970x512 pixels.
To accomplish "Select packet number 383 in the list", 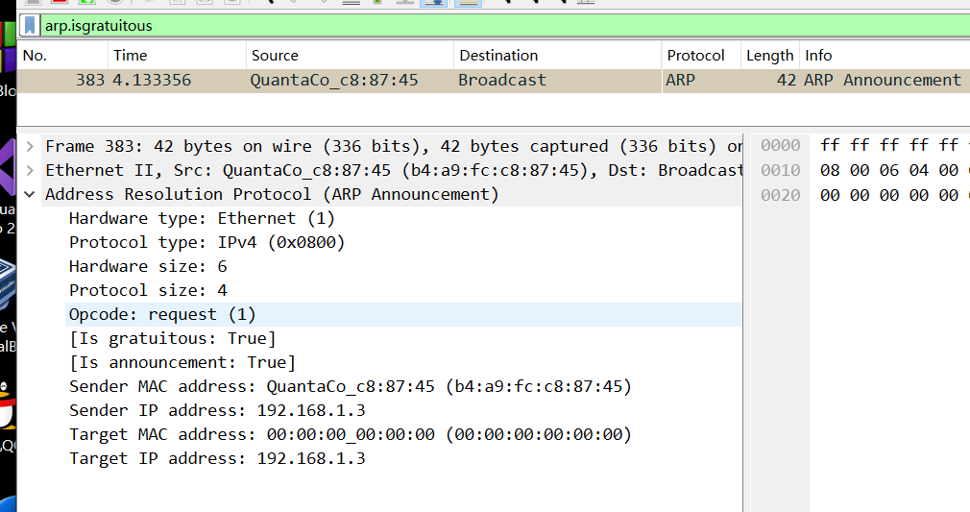I will (x=384, y=81).
